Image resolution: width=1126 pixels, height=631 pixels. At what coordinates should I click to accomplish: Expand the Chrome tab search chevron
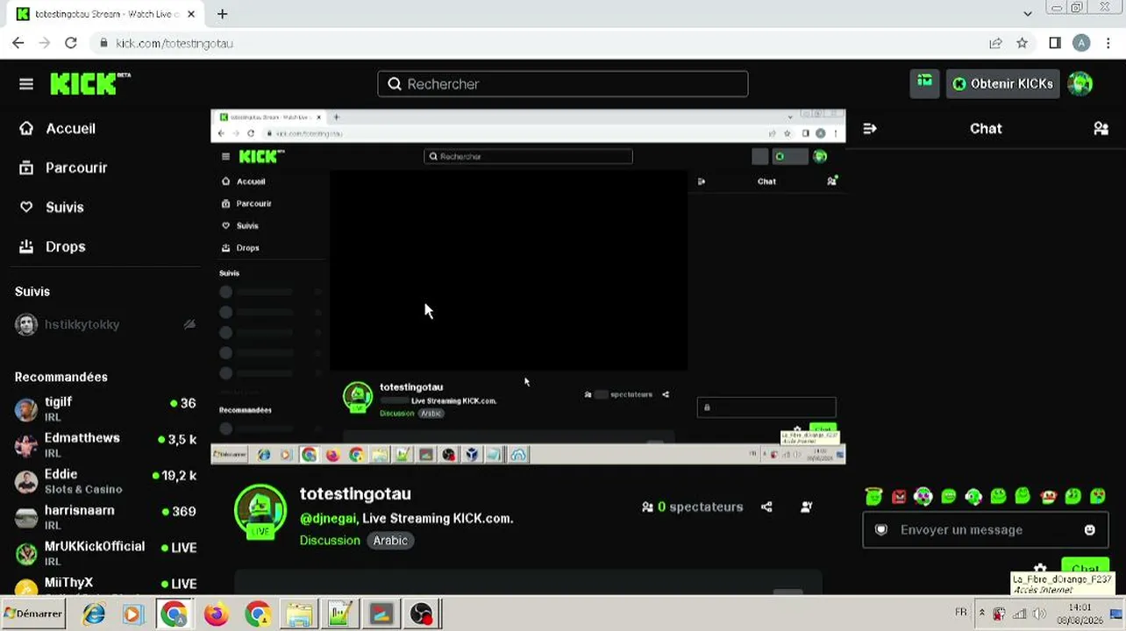click(1028, 14)
